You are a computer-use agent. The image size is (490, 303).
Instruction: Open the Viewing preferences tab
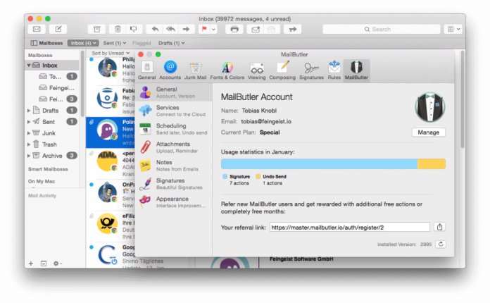[x=256, y=70]
